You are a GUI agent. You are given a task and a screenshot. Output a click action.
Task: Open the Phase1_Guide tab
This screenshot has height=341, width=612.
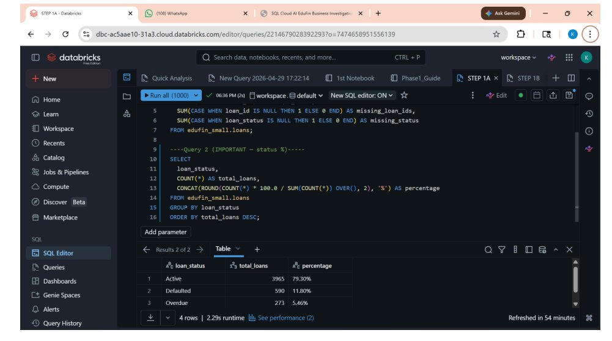416,78
